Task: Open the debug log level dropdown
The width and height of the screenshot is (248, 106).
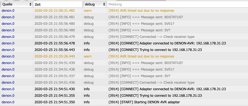Action: click(x=95, y=4)
